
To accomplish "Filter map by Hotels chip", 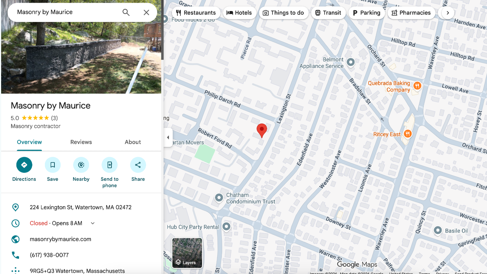I will click(x=239, y=13).
